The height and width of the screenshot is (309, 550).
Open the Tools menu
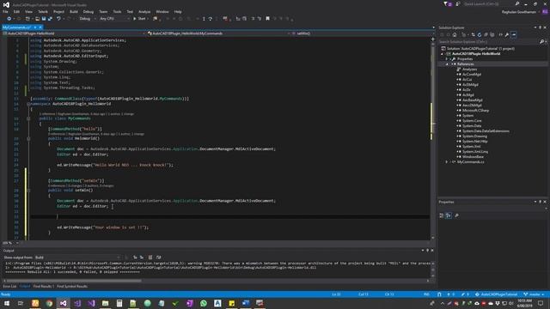pyautogui.click(x=117, y=11)
